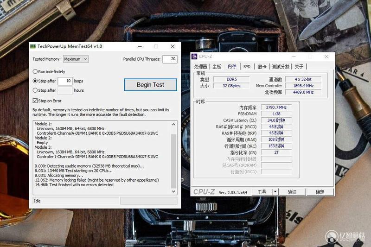Click the 'Memory locking failed' log line

click(x=97, y=180)
